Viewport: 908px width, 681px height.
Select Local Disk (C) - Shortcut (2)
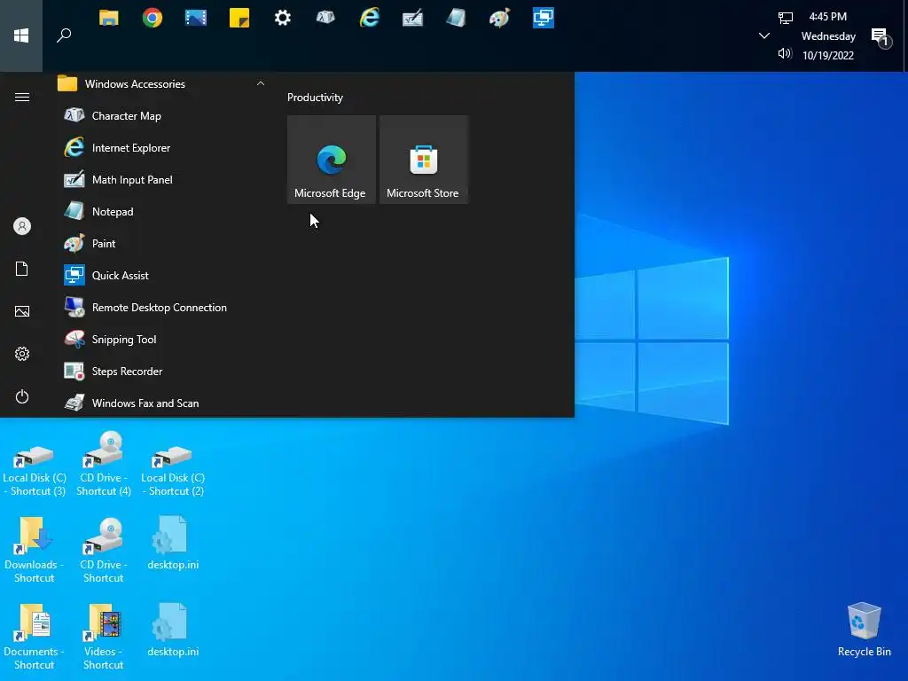tap(173, 463)
